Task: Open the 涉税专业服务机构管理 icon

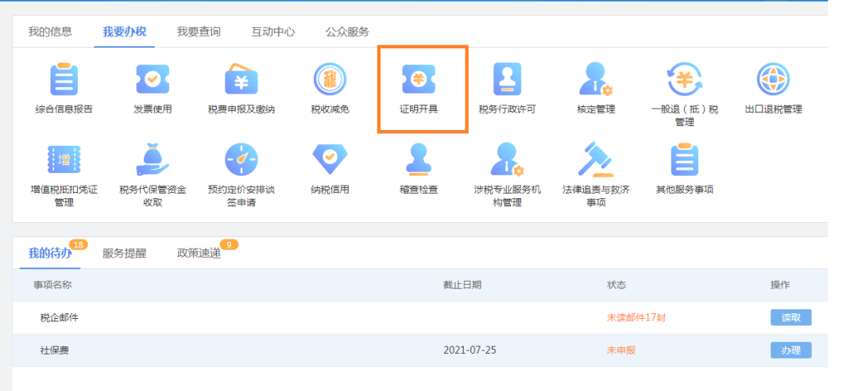Action: [x=507, y=160]
